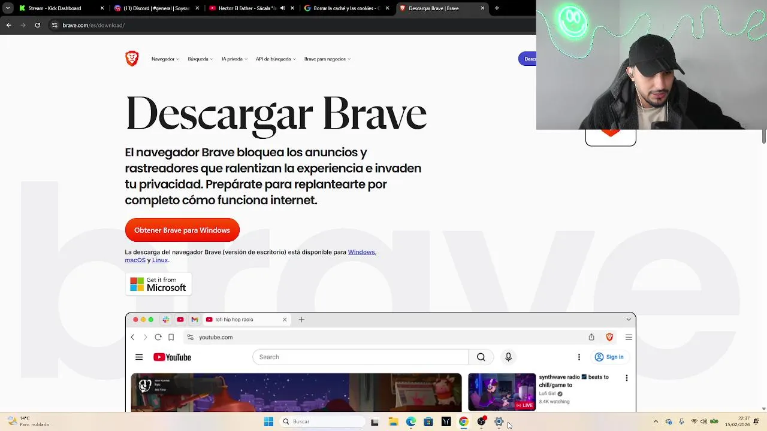Viewport: 767px width, 431px height.
Task: Click the share icon in preview toolbar
Action: pos(591,337)
